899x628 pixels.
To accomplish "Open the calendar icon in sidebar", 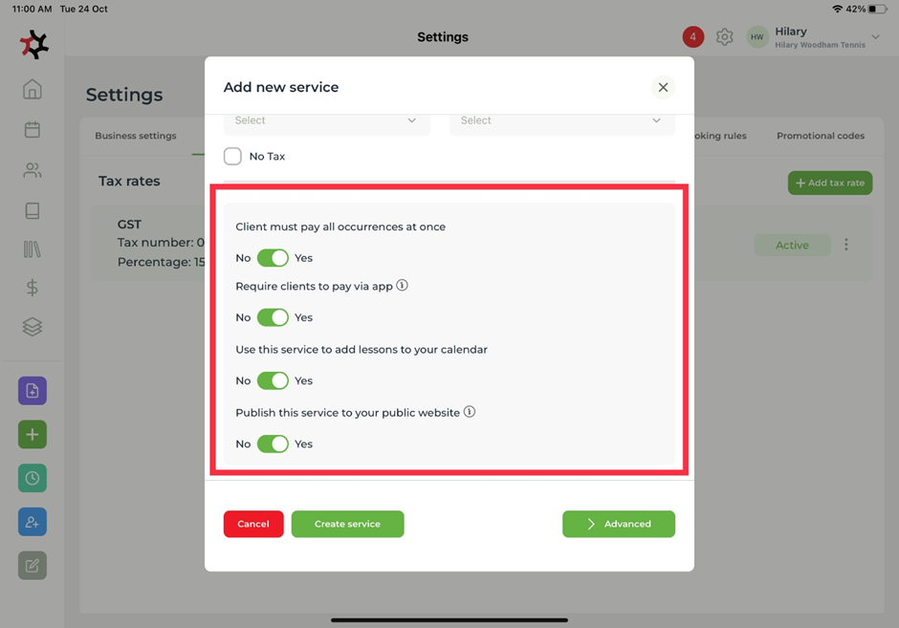I will [x=33, y=130].
